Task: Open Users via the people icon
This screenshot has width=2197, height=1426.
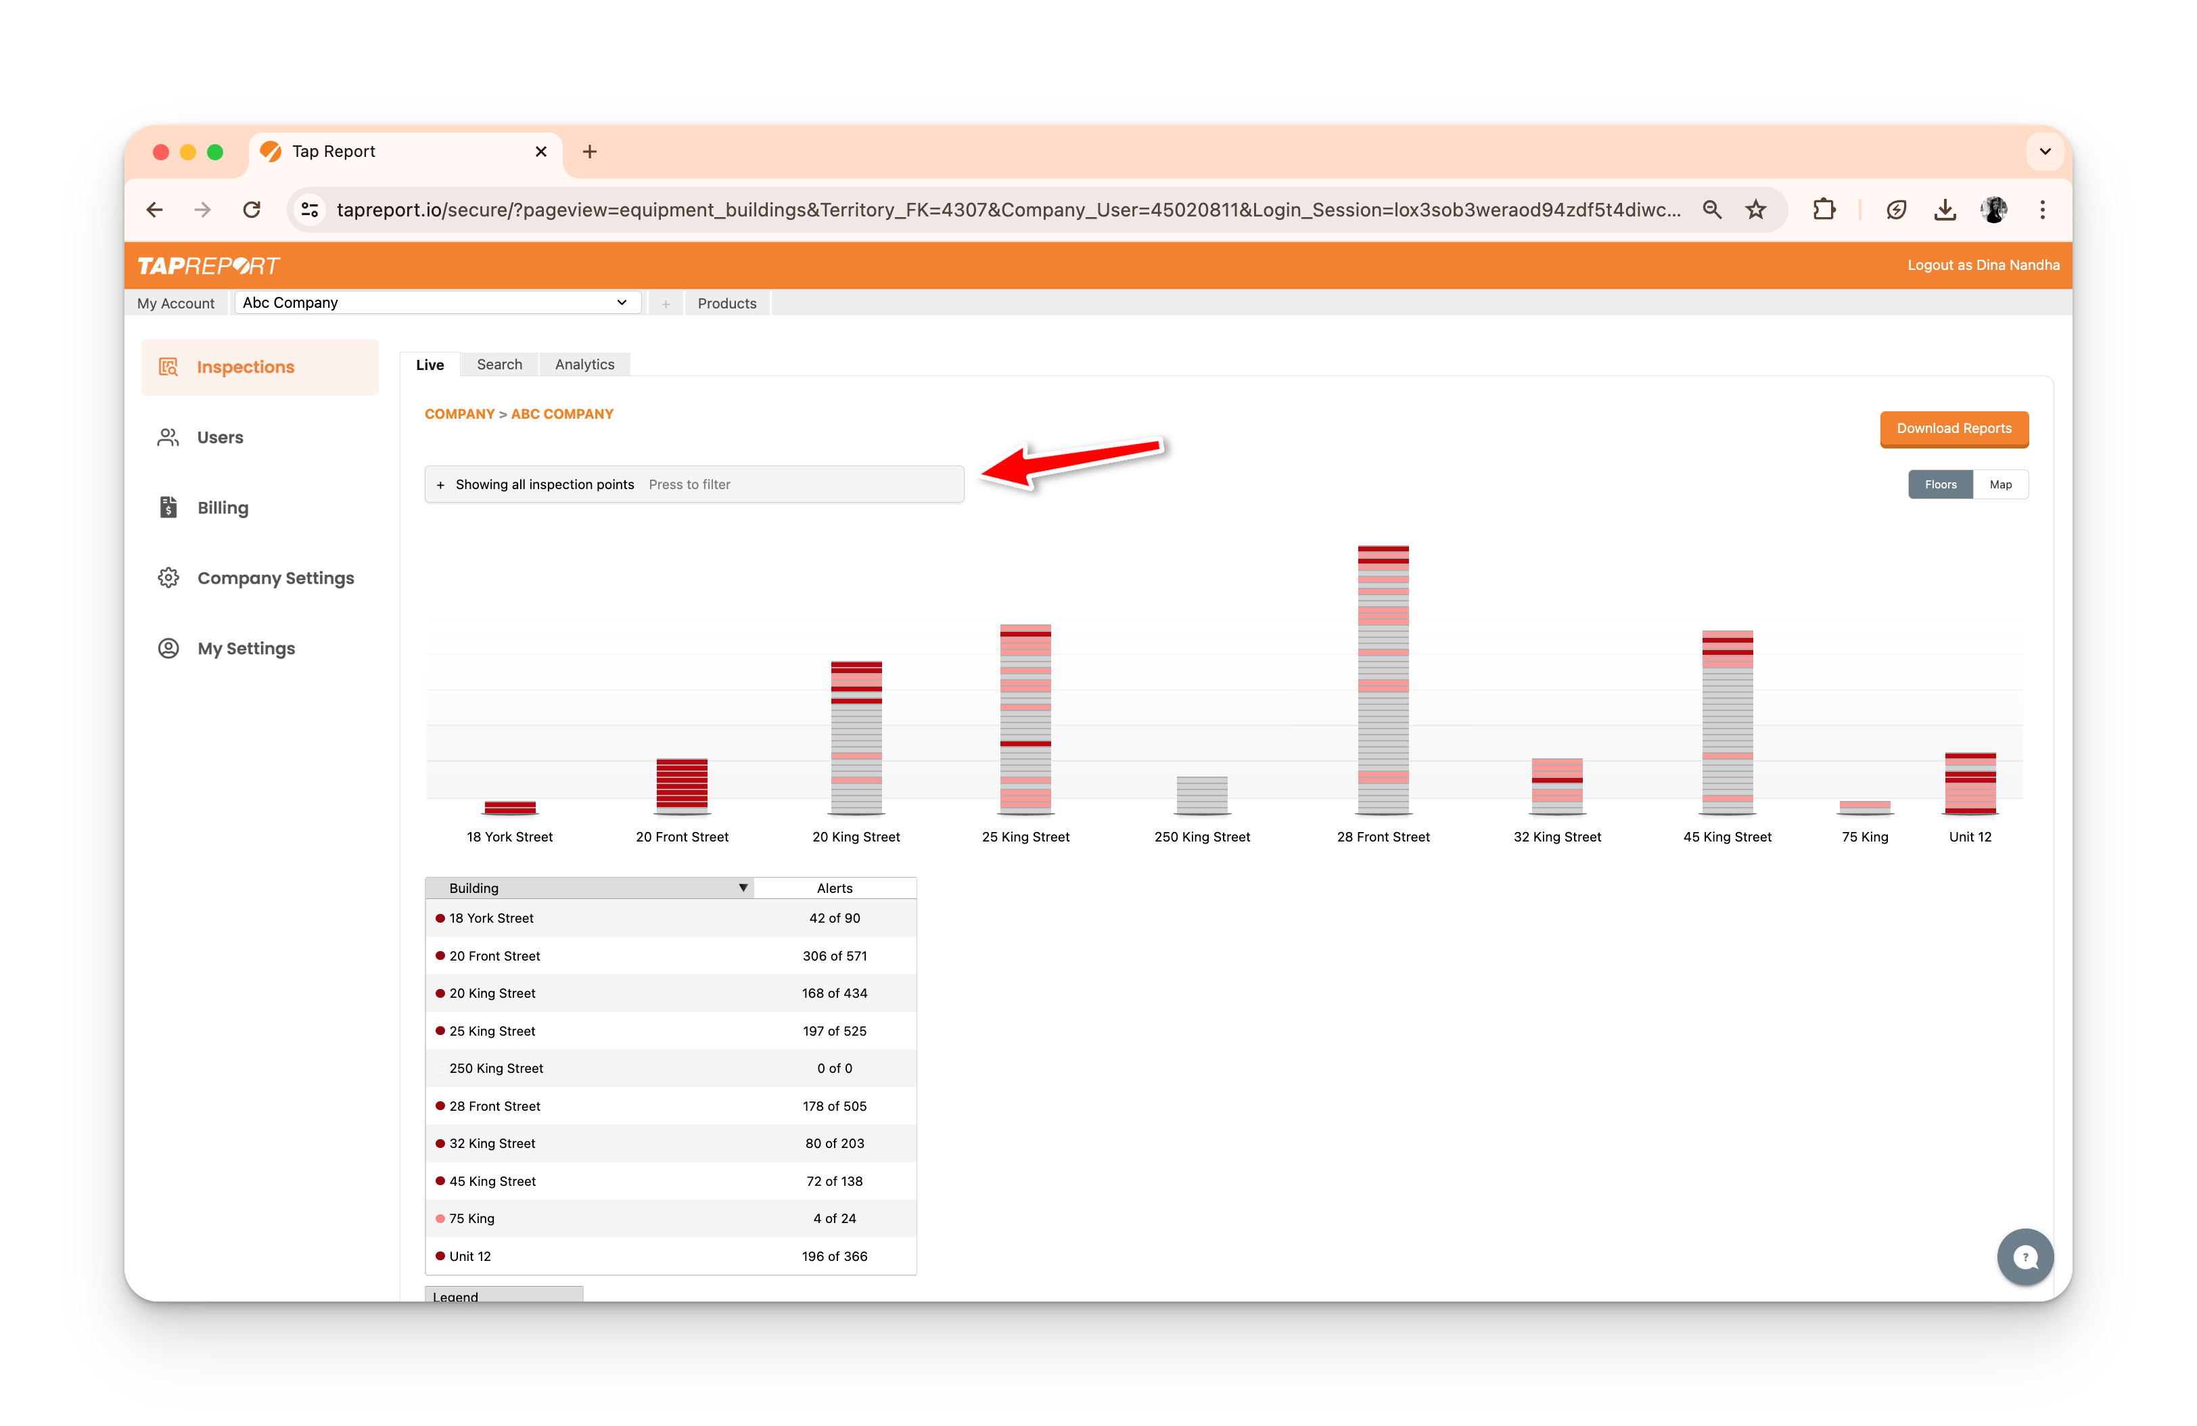Action: [168, 438]
